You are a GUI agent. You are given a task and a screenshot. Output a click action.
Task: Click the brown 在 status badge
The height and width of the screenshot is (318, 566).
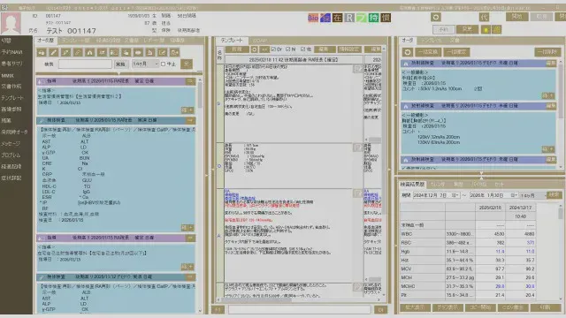click(x=337, y=18)
